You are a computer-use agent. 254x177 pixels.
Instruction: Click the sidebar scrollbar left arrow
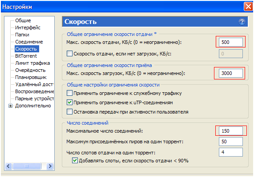pyautogui.click(x=8, y=166)
